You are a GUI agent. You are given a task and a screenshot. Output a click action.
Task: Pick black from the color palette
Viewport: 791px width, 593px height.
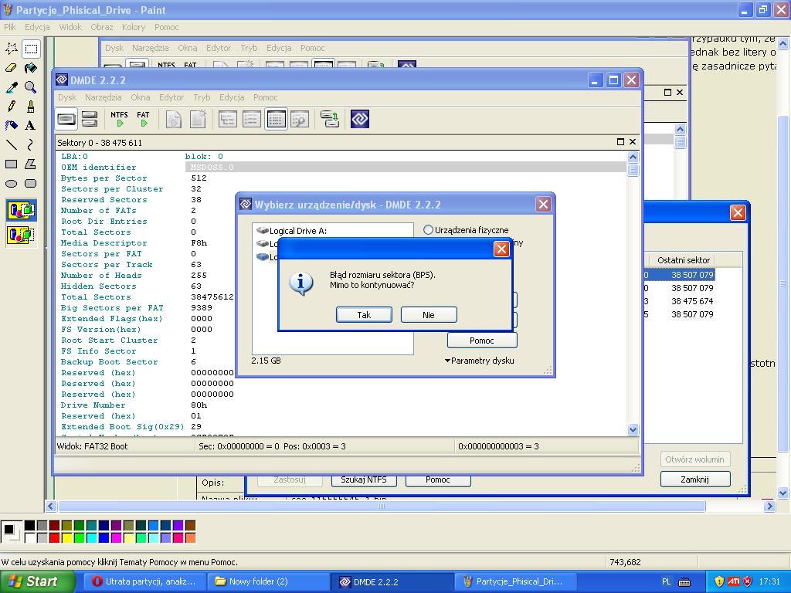point(30,526)
